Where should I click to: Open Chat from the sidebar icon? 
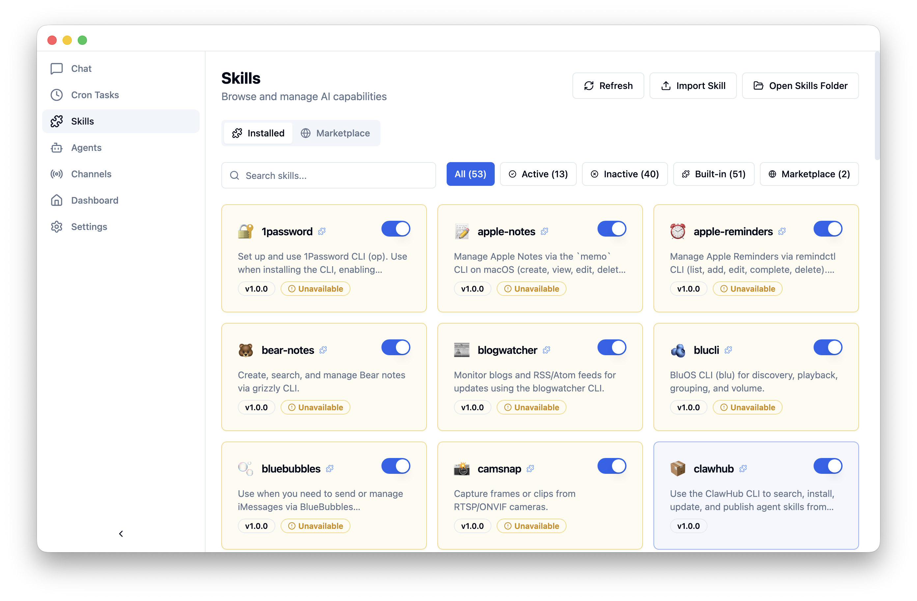(57, 69)
